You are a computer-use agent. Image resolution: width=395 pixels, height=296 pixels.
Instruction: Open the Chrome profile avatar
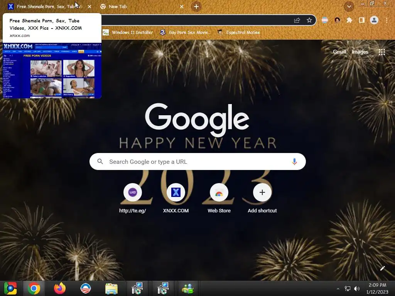click(374, 20)
